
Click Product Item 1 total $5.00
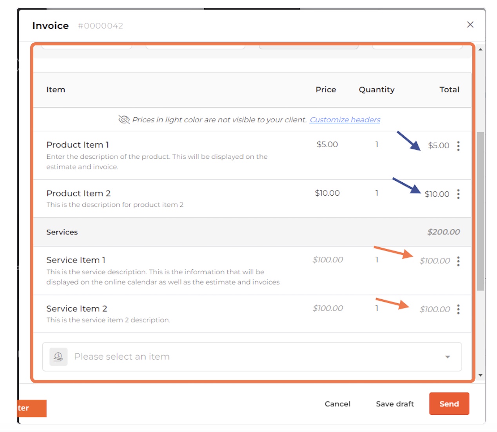click(439, 146)
